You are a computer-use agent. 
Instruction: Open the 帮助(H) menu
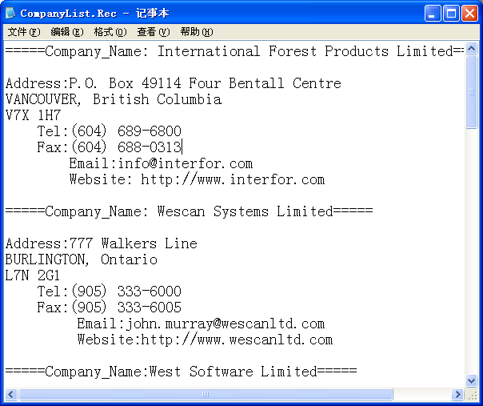(x=196, y=32)
